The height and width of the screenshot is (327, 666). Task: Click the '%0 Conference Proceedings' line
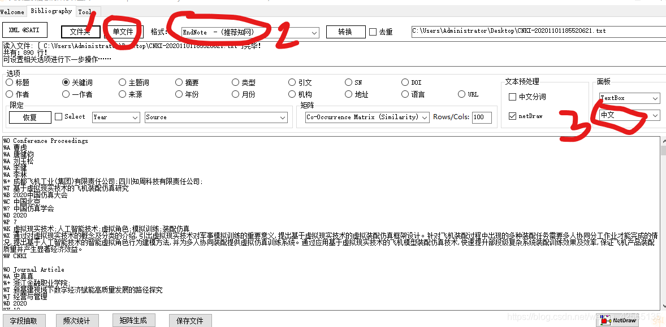pyautogui.click(x=45, y=141)
